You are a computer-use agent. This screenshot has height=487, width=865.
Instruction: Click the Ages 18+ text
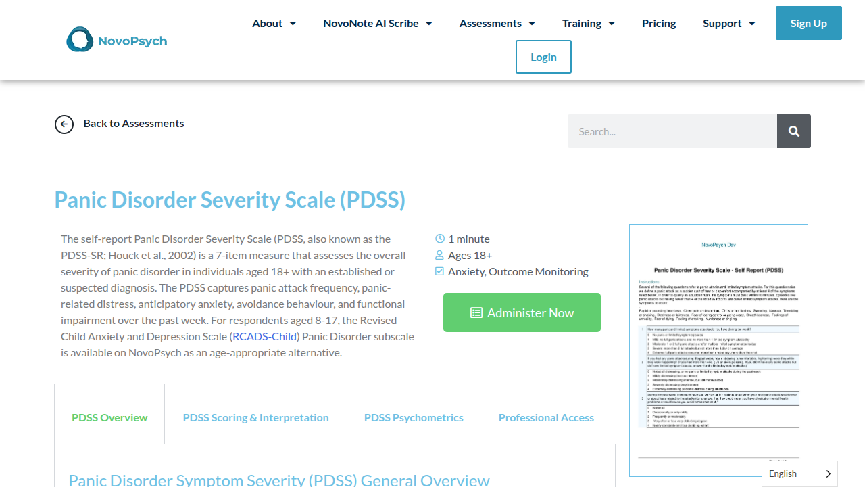[x=470, y=255]
